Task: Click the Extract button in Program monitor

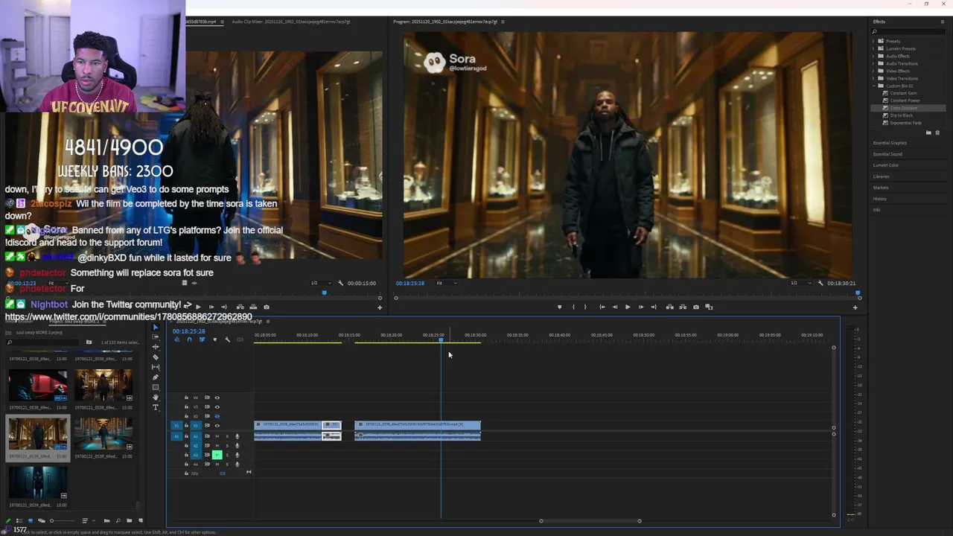Action: click(682, 307)
